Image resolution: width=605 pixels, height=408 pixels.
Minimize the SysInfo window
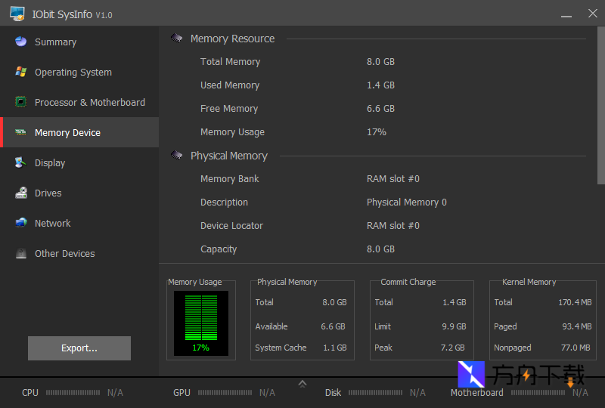point(566,14)
